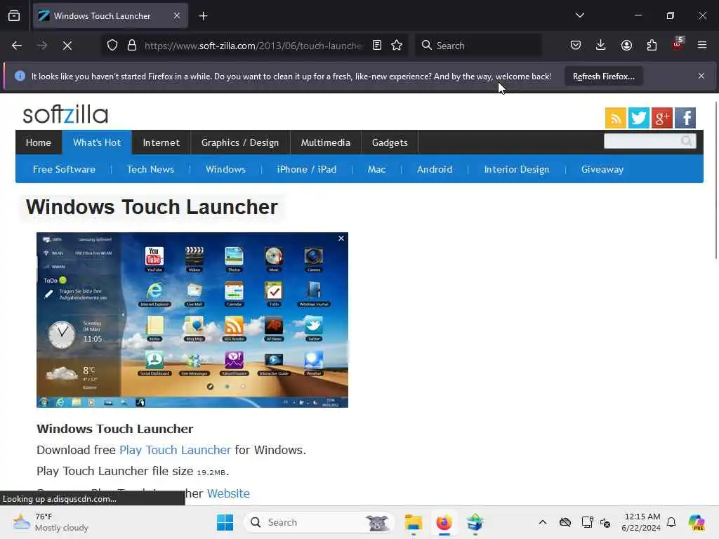The image size is (719, 539).
Task: Open Android category link
Action: point(434,169)
